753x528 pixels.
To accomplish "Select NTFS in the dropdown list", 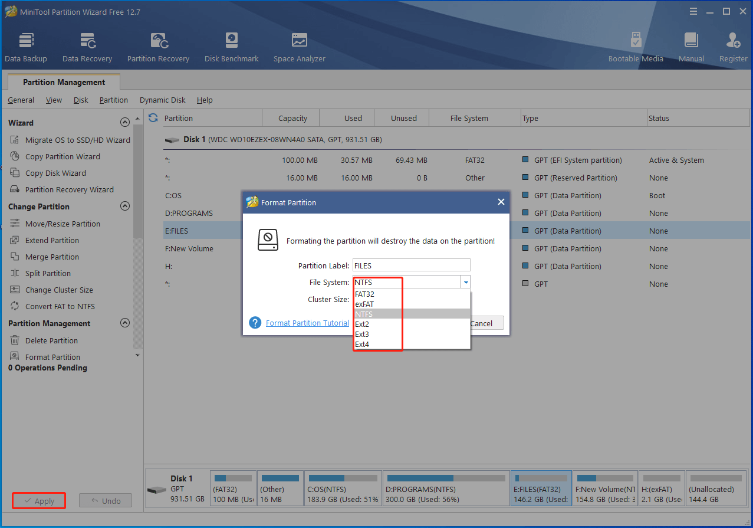I will pos(412,314).
